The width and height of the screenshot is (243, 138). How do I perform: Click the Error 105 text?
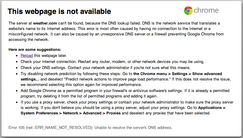(17, 128)
